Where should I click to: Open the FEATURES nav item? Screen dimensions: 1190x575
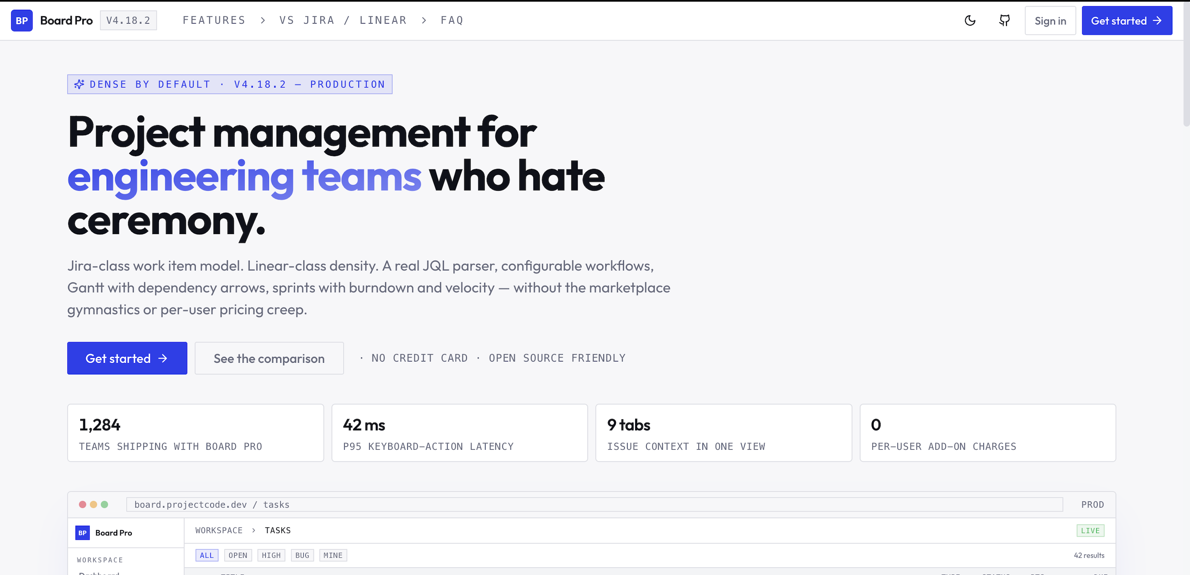214,20
